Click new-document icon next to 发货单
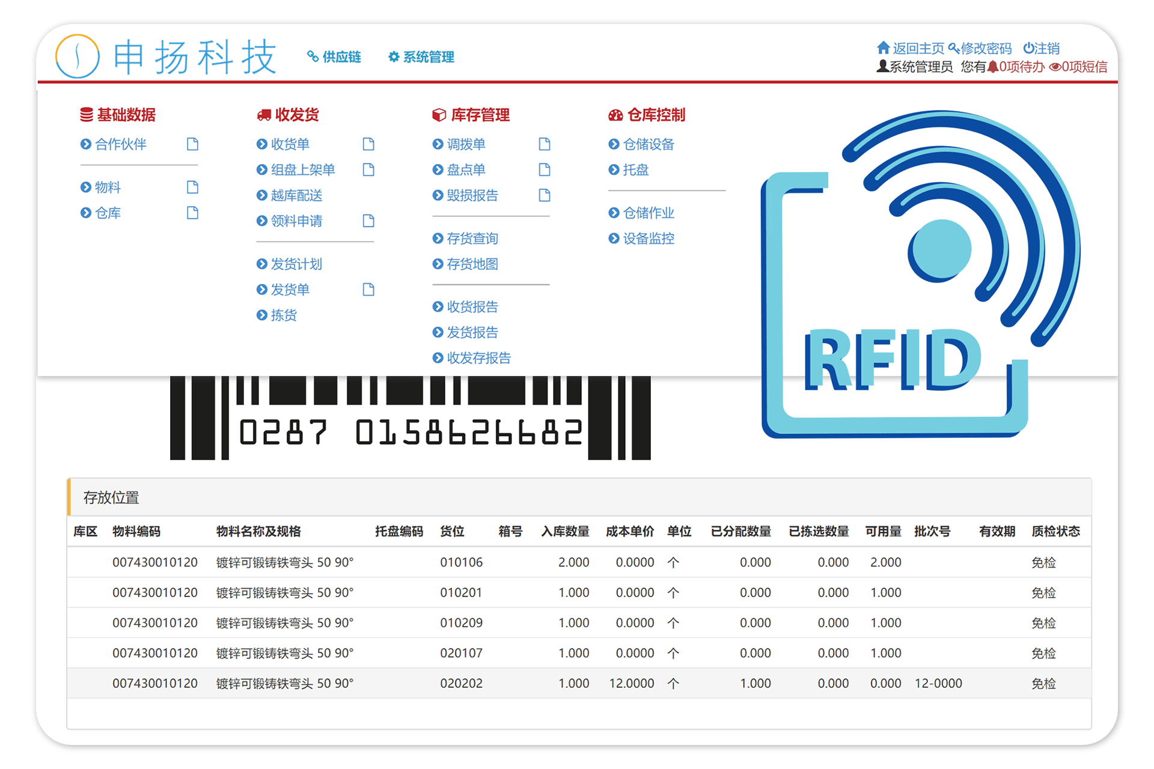Screen dimensions: 1154x769 [368, 290]
